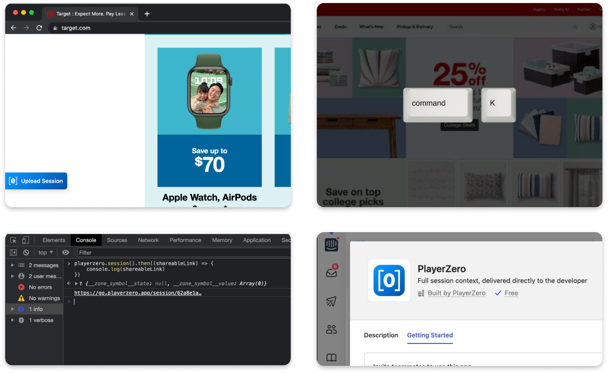Click the messages list icon

[x=21, y=265]
